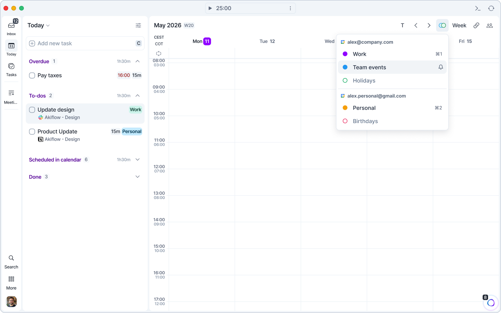Toggle the Personal calendar visibility
The height and width of the screenshot is (313, 501).
(x=345, y=108)
